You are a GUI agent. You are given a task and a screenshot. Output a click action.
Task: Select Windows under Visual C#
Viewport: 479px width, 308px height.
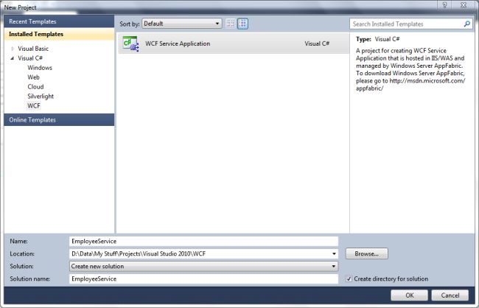tap(40, 68)
